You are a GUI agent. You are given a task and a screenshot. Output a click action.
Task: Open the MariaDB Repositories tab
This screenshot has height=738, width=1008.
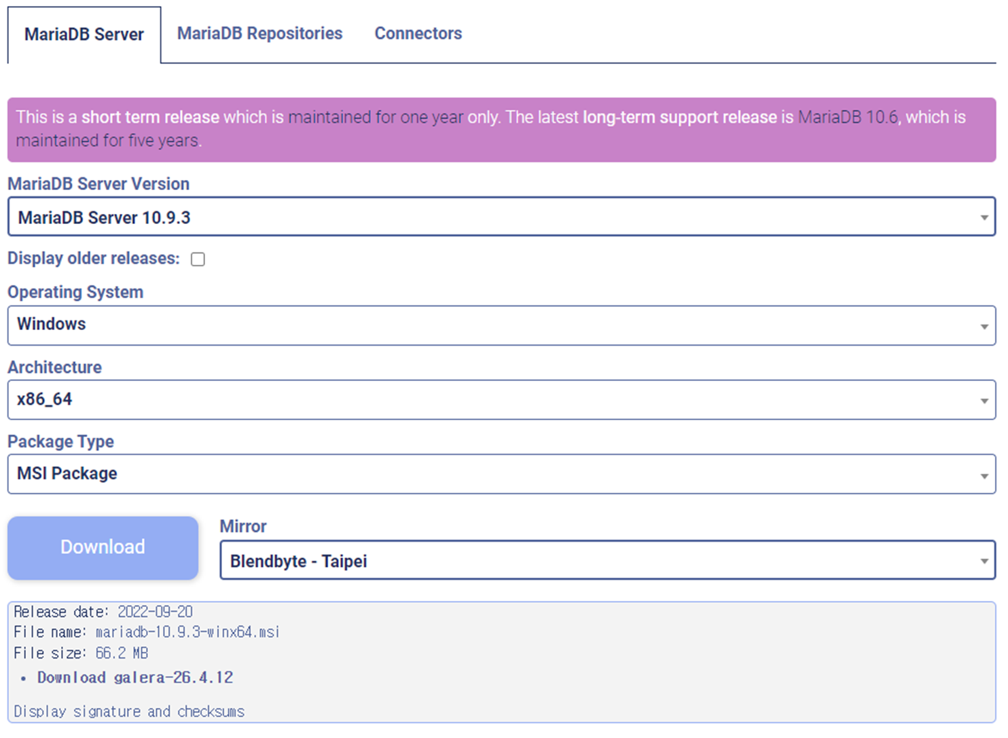pos(259,33)
